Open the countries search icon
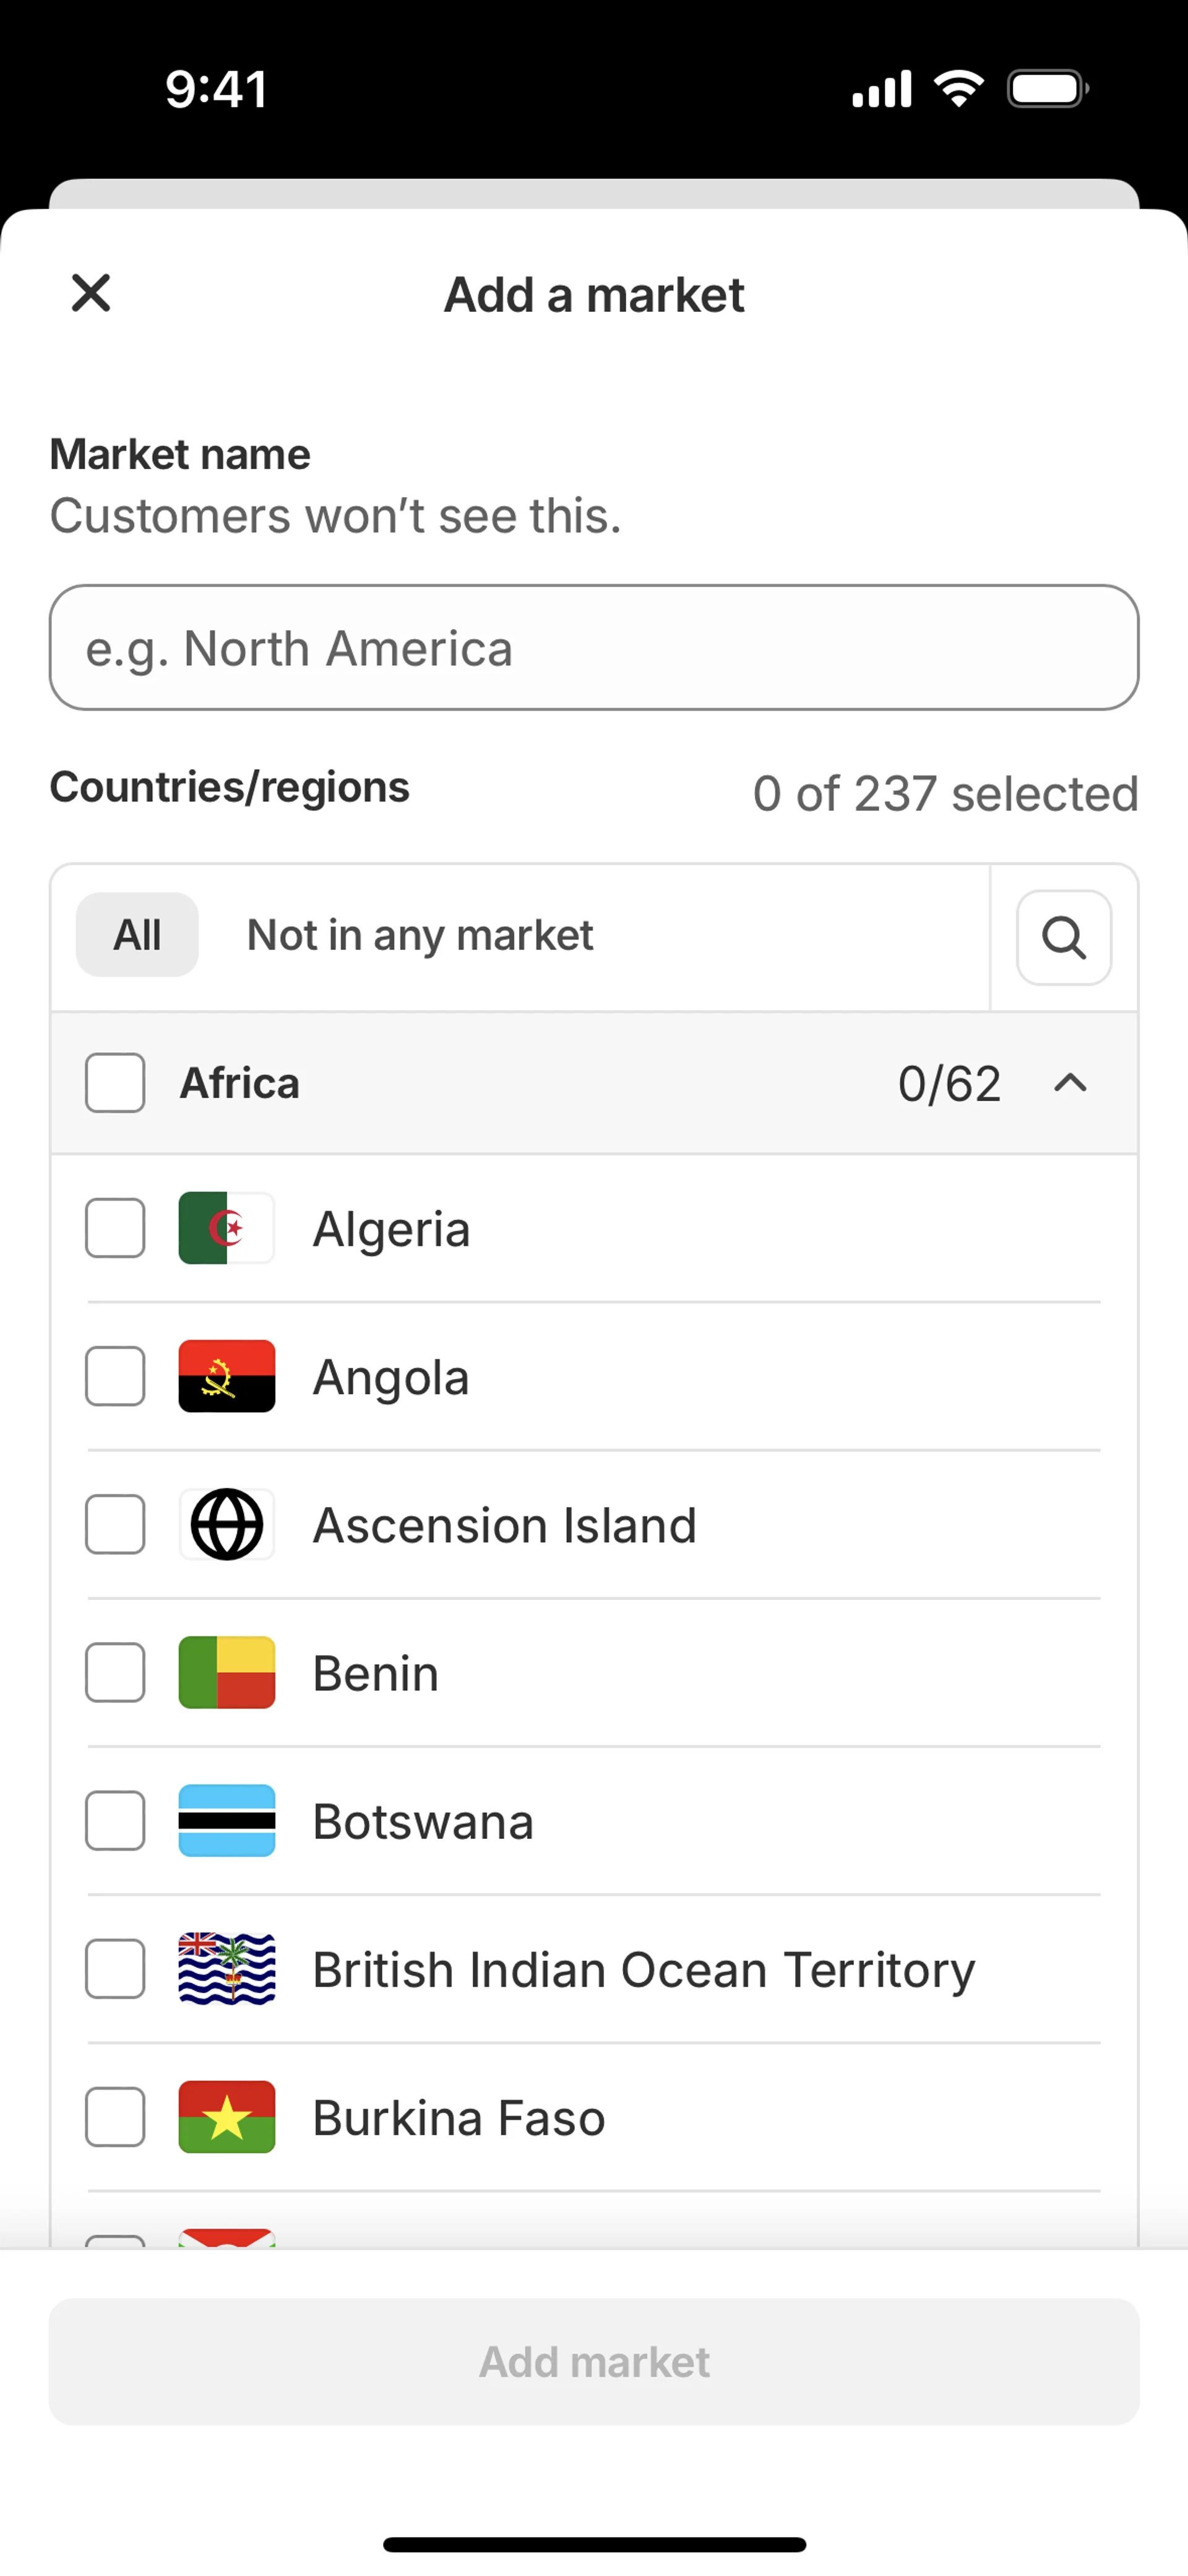The width and height of the screenshot is (1188, 2576). tap(1063, 937)
